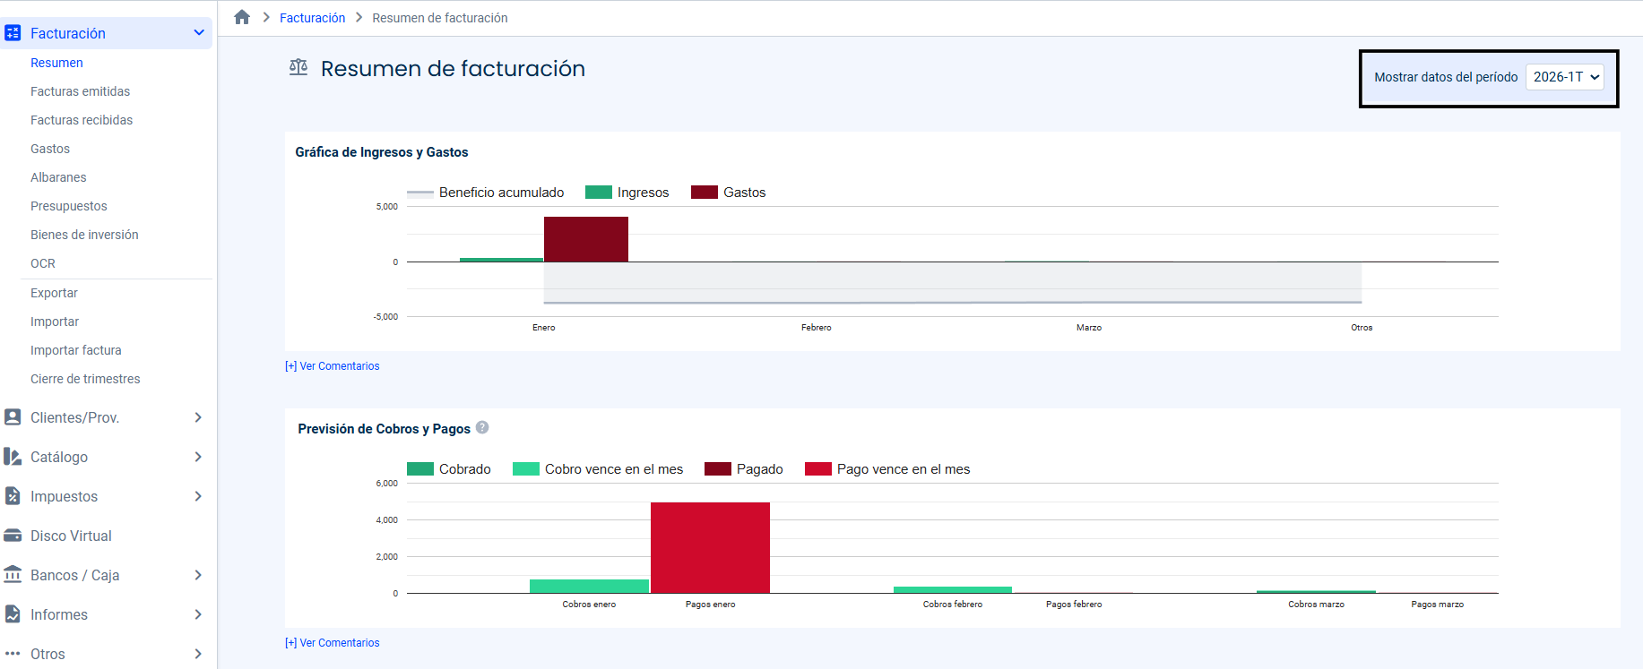Click the Clientes/Prov. contact icon
This screenshot has height=669, width=1643.
click(13, 417)
